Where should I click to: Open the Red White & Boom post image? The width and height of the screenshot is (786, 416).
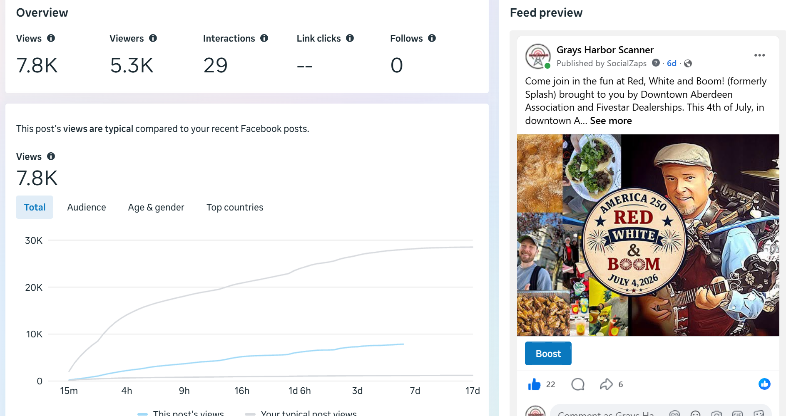click(x=648, y=235)
